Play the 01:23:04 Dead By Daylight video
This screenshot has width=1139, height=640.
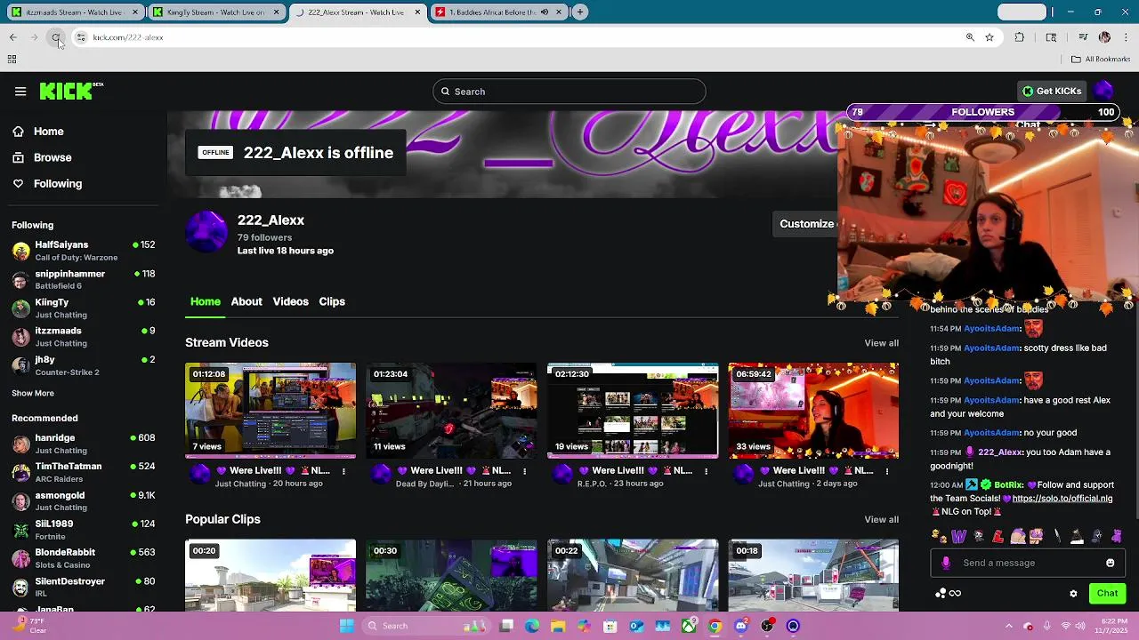(x=451, y=411)
